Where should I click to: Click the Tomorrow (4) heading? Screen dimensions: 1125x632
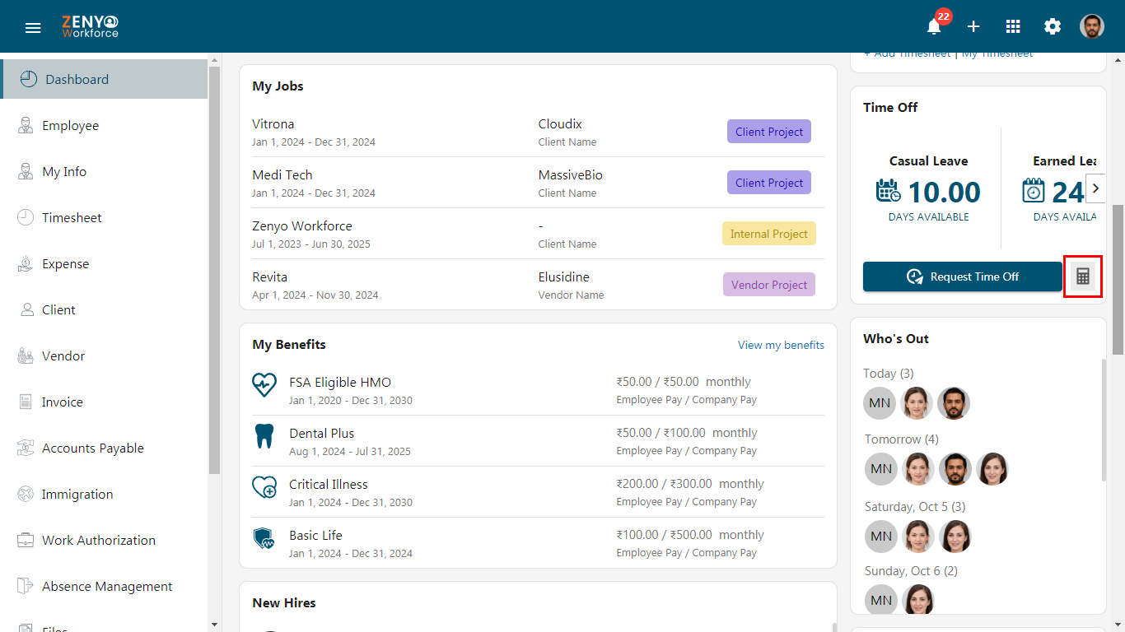click(x=902, y=439)
